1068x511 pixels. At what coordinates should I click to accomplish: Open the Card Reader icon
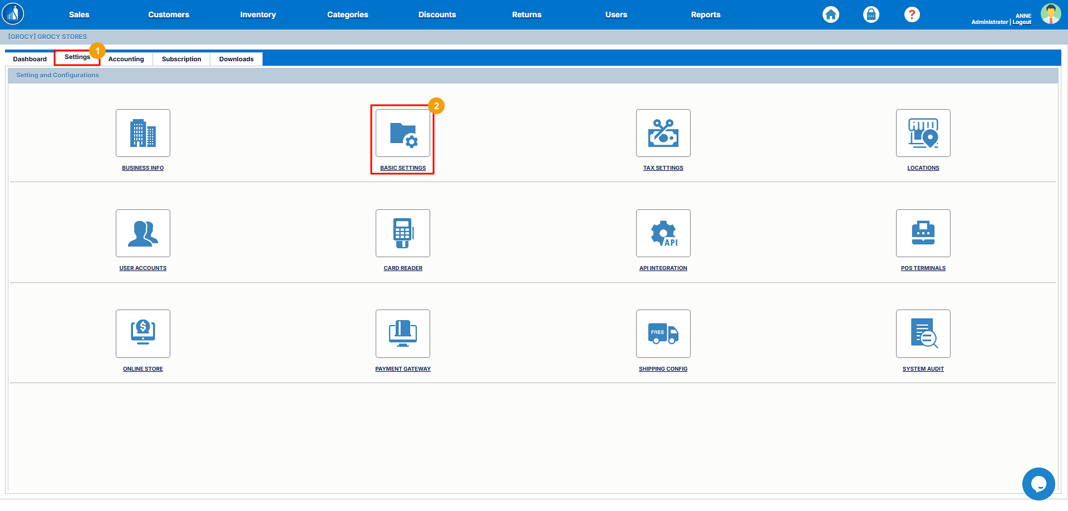[403, 233]
